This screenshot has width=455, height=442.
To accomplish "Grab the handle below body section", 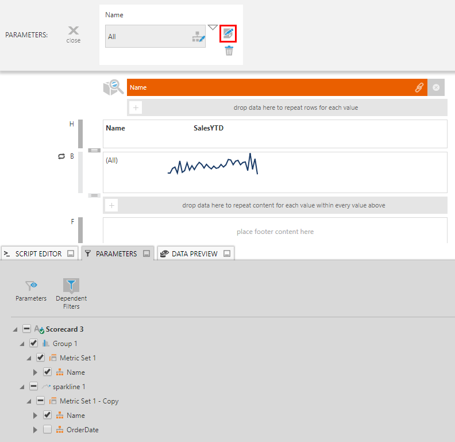I will (x=94, y=195).
